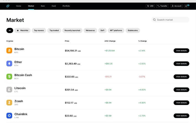Open the Portfolio nav item
This screenshot has height=123, width=196.
[66, 6]
